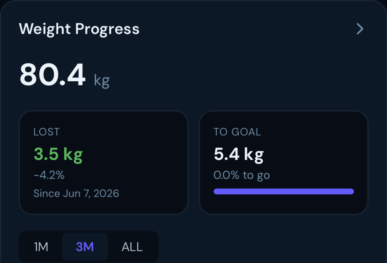
Task: Click the right end of goal progress bar
Action: point(351,192)
